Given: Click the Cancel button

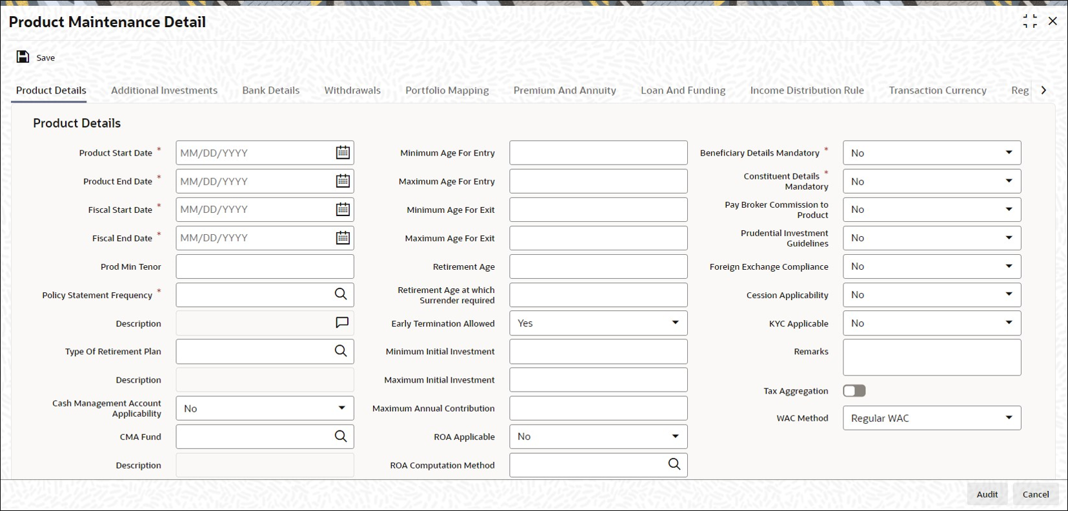Looking at the screenshot, I should (x=1036, y=494).
